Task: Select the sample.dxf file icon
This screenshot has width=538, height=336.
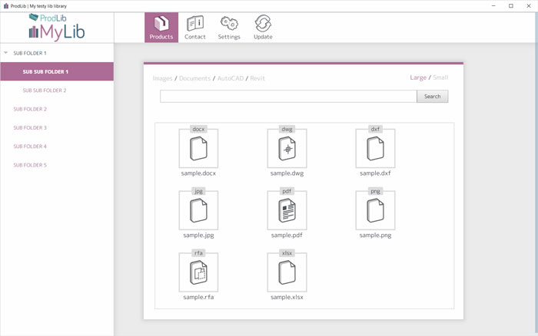Action: pyautogui.click(x=375, y=148)
